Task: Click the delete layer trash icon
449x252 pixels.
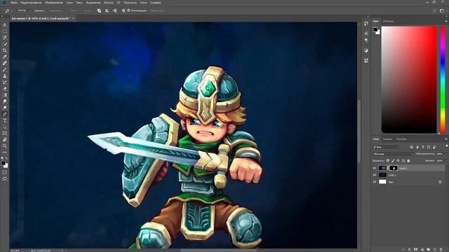Action: point(441,249)
